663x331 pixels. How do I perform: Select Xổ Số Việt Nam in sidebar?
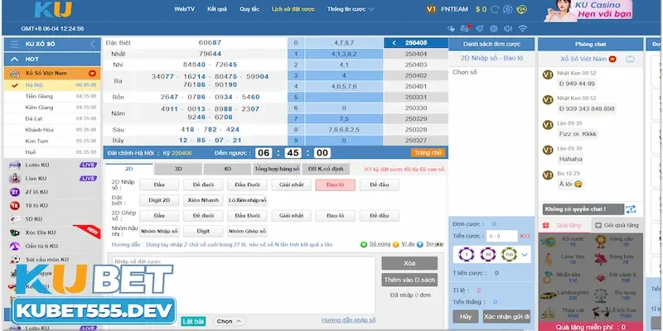[x=52, y=73]
